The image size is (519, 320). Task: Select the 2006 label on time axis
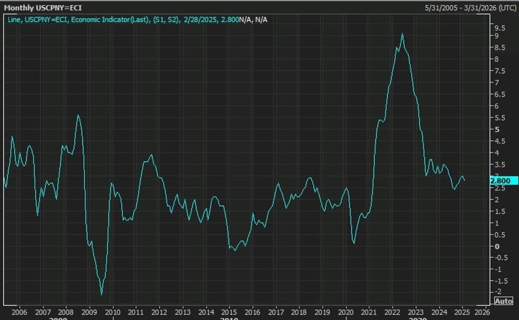[20, 311]
